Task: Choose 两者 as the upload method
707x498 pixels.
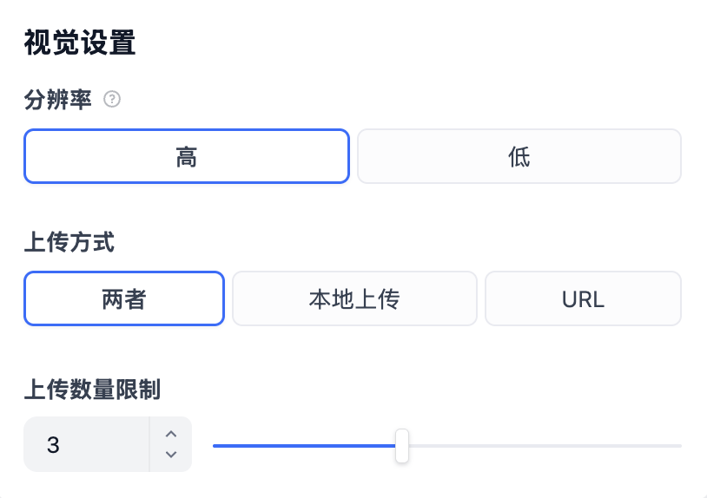Action: click(124, 298)
